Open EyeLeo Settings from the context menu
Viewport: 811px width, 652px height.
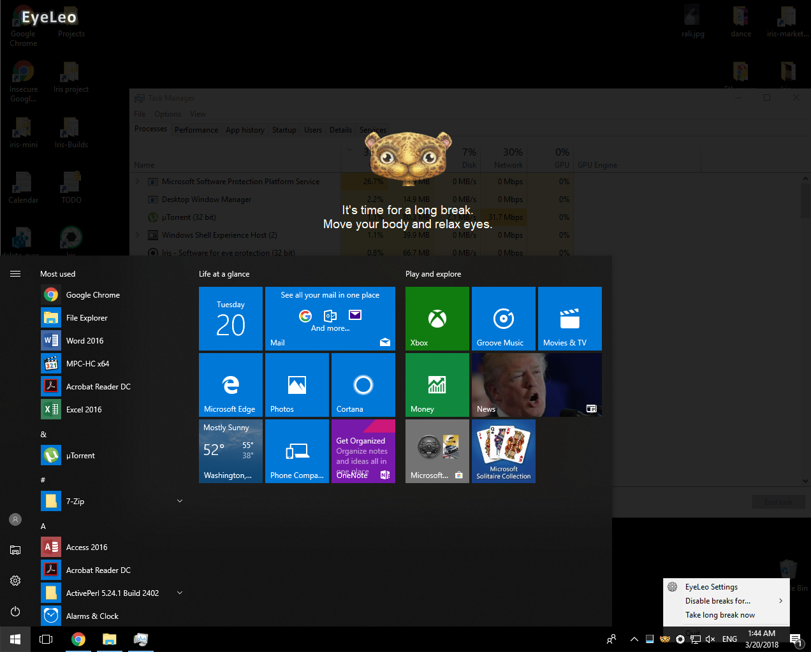[x=726, y=587]
